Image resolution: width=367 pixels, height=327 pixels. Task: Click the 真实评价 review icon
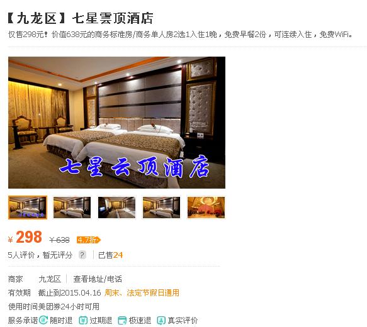[161, 320]
